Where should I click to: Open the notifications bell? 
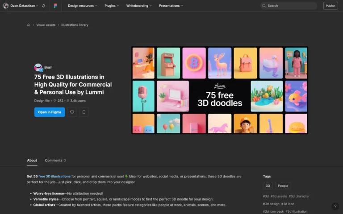[44, 6]
